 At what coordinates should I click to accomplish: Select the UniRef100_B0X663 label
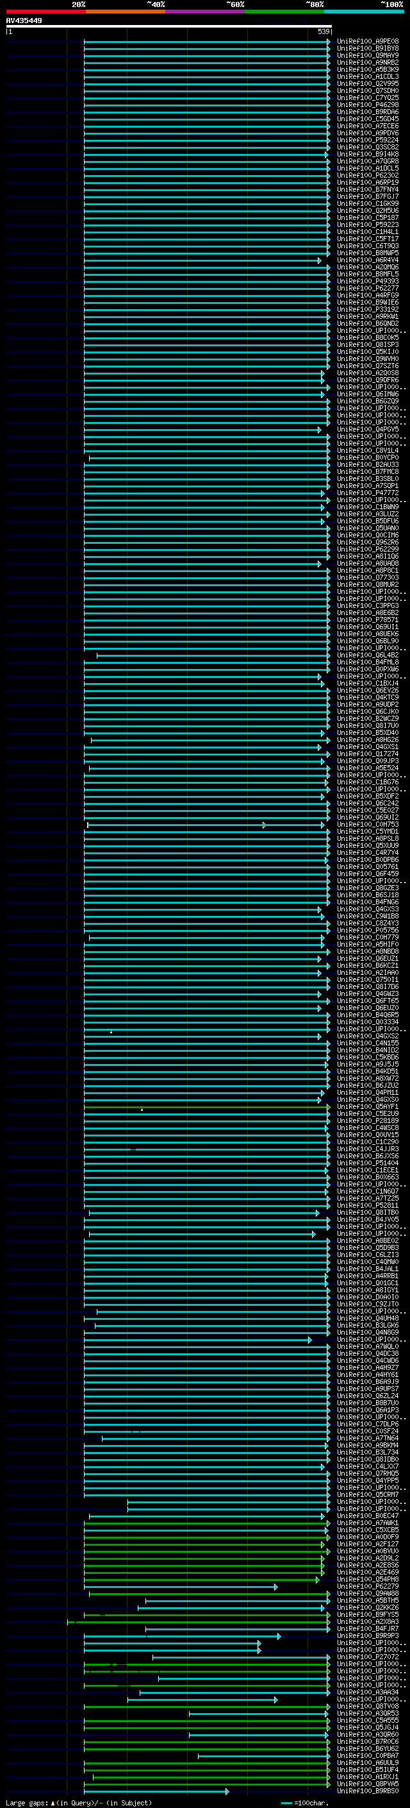click(367, 1177)
